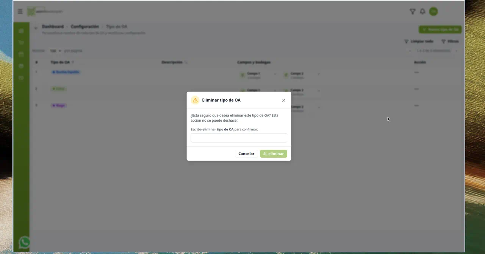Expand Campo 2 chevron in row 1

coord(319,74)
